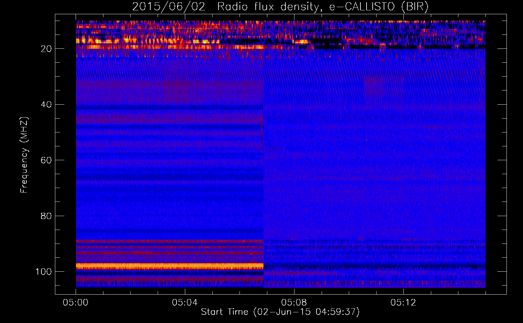The image size is (523, 323).
Task: Click the plot title 'Radio flux density, e-CALLISTO (BIR)'
Action: 323,7
